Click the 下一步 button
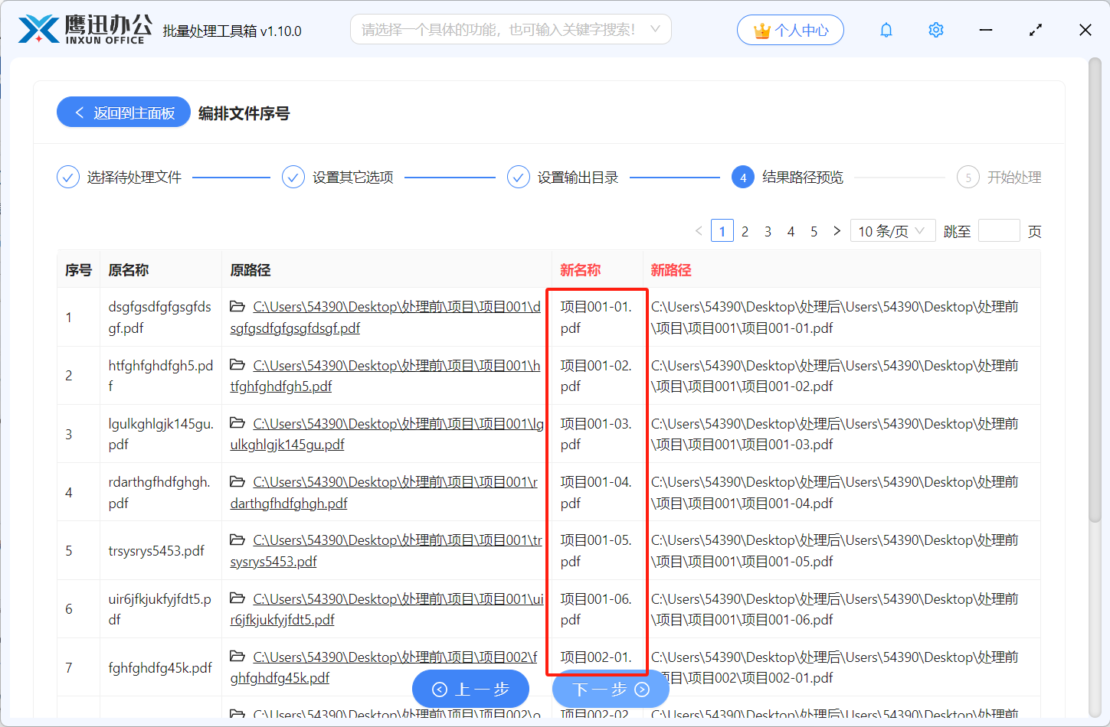 click(x=611, y=688)
